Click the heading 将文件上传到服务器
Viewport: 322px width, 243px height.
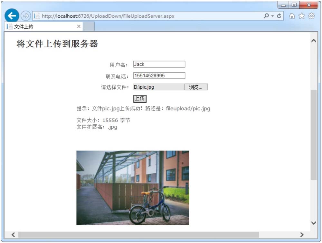[57, 44]
